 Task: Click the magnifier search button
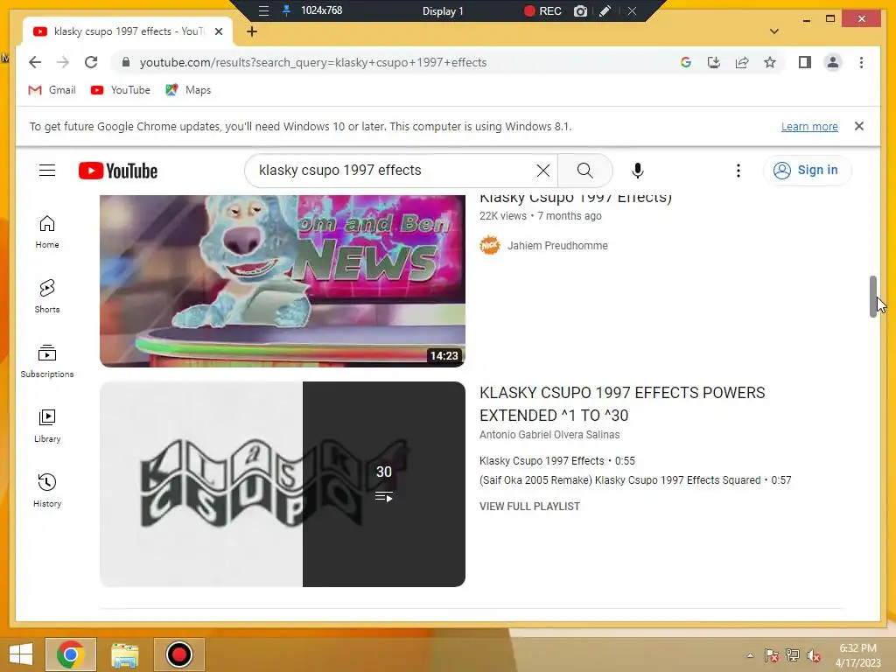click(x=584, y=171)
